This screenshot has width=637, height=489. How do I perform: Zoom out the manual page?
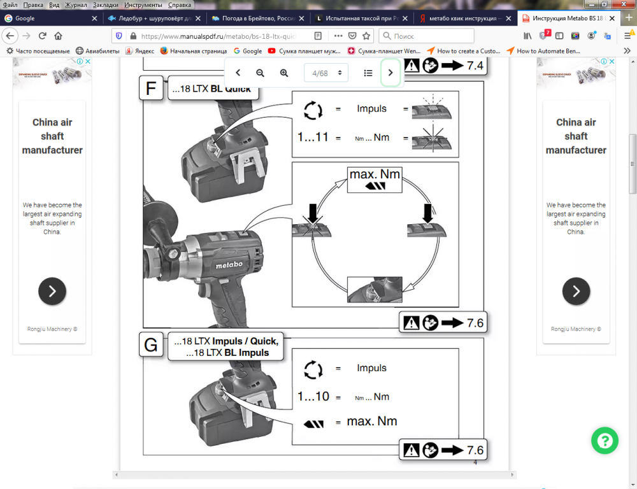(x=260, y=73)
